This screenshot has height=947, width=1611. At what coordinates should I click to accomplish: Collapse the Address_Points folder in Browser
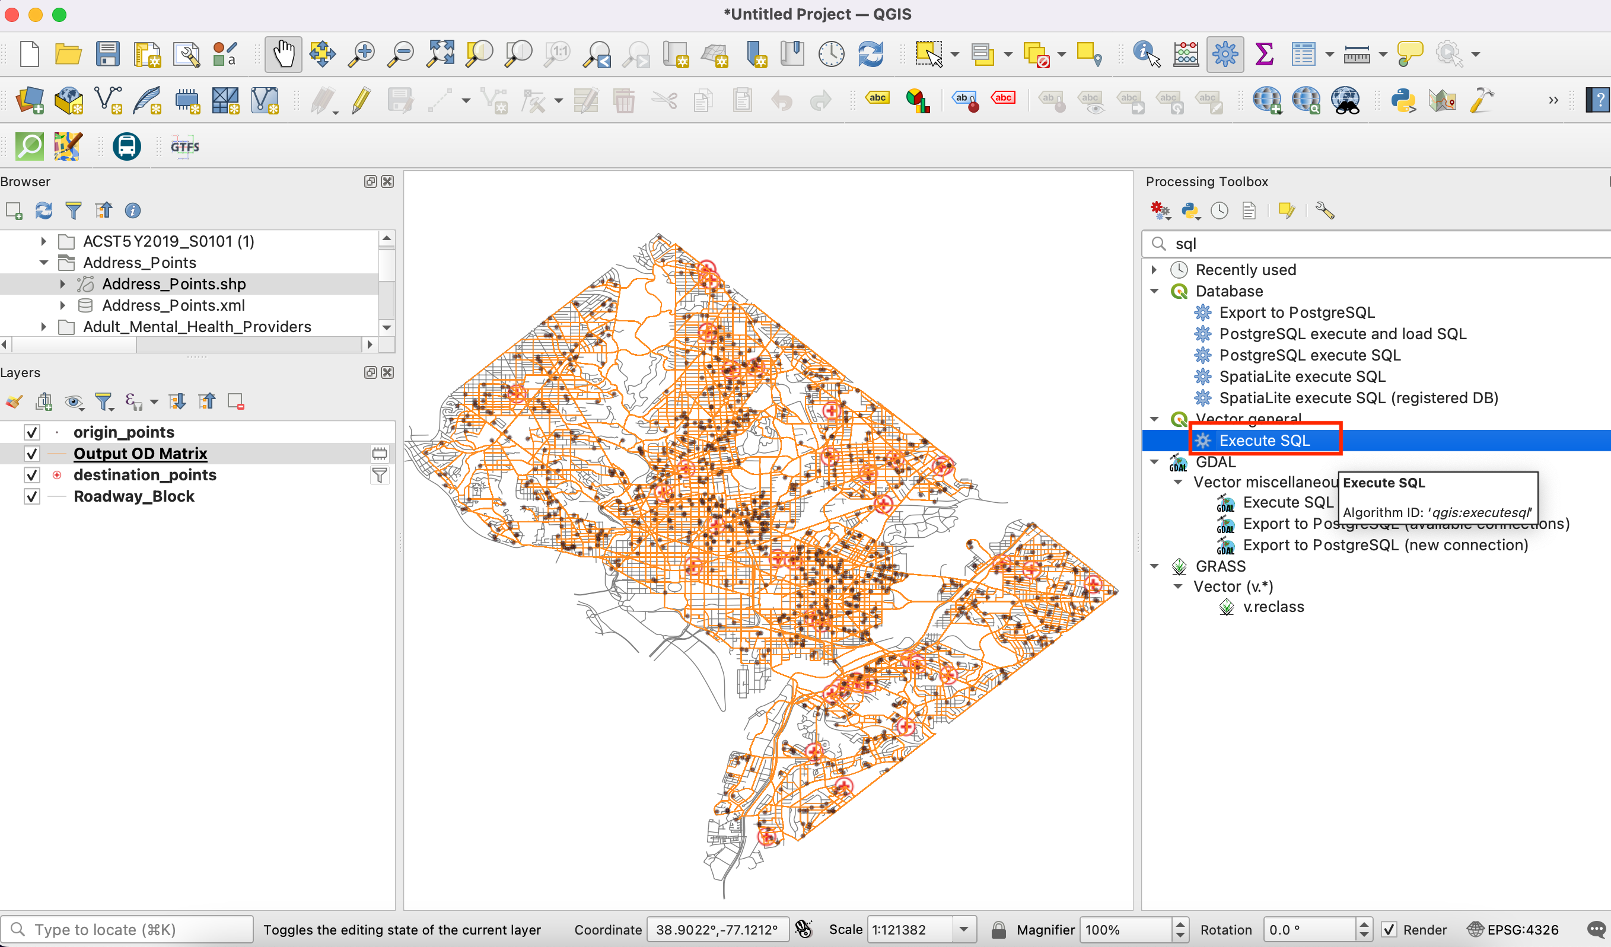(43, 263)
